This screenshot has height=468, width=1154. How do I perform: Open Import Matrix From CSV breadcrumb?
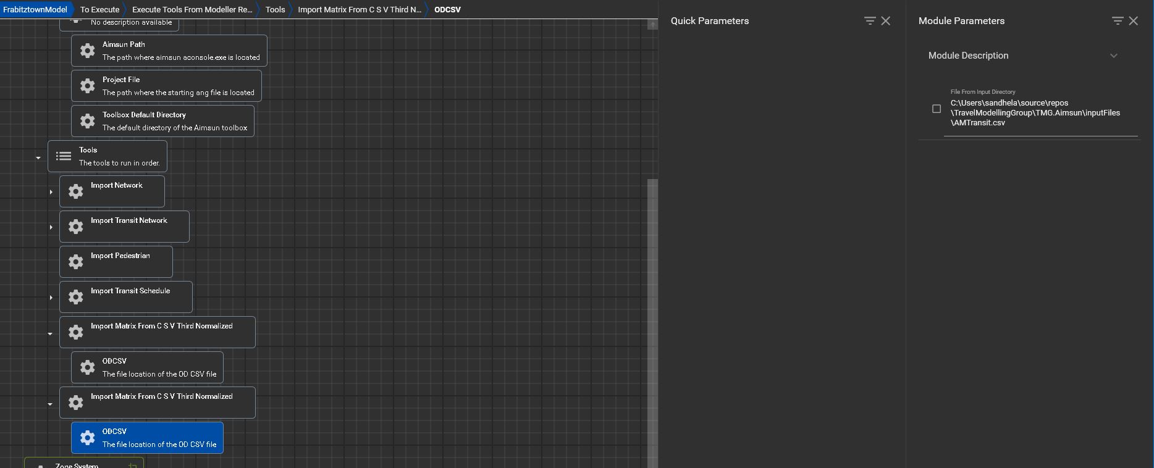[360, 9]
